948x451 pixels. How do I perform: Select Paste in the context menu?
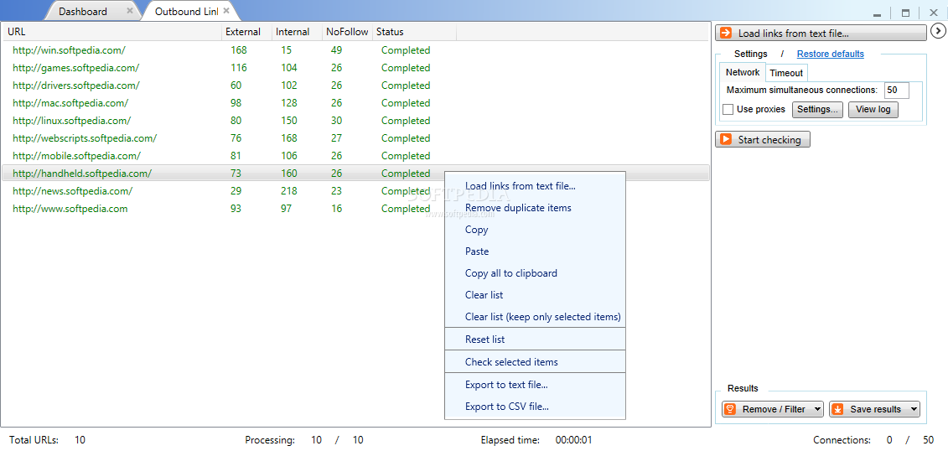point(535,251)
